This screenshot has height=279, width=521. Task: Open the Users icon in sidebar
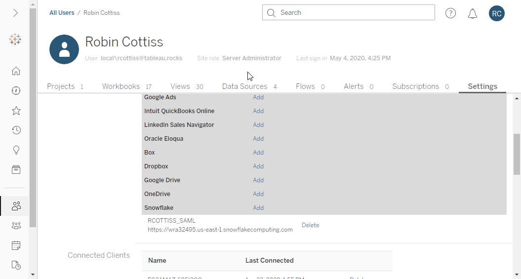[16, 206]
